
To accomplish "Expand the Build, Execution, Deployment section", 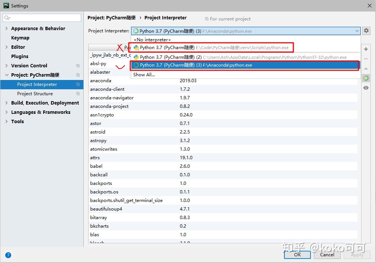I will pyautogui.click(x=7, y=103).
